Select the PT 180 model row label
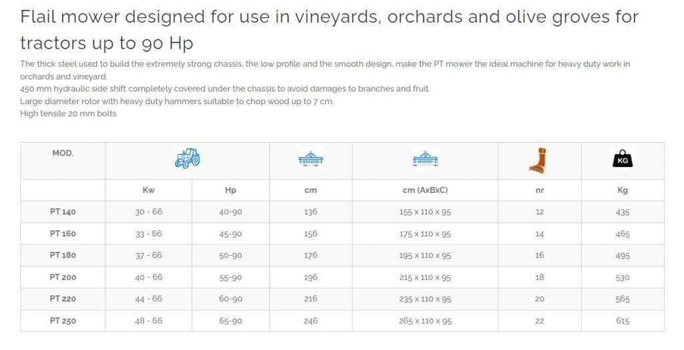 coord(63,255)
